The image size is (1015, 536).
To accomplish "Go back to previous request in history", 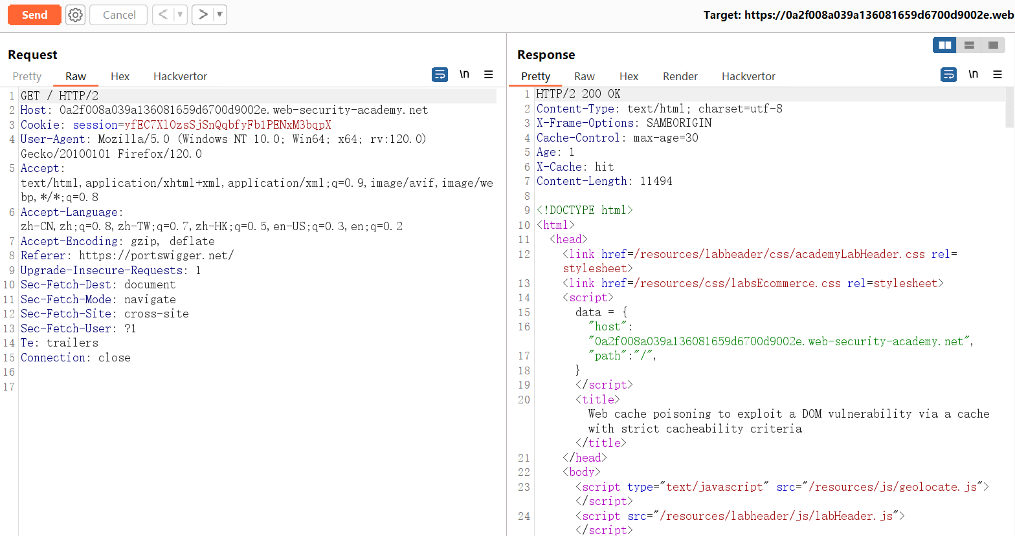I will pyautogui.click(x=163, y=14).
